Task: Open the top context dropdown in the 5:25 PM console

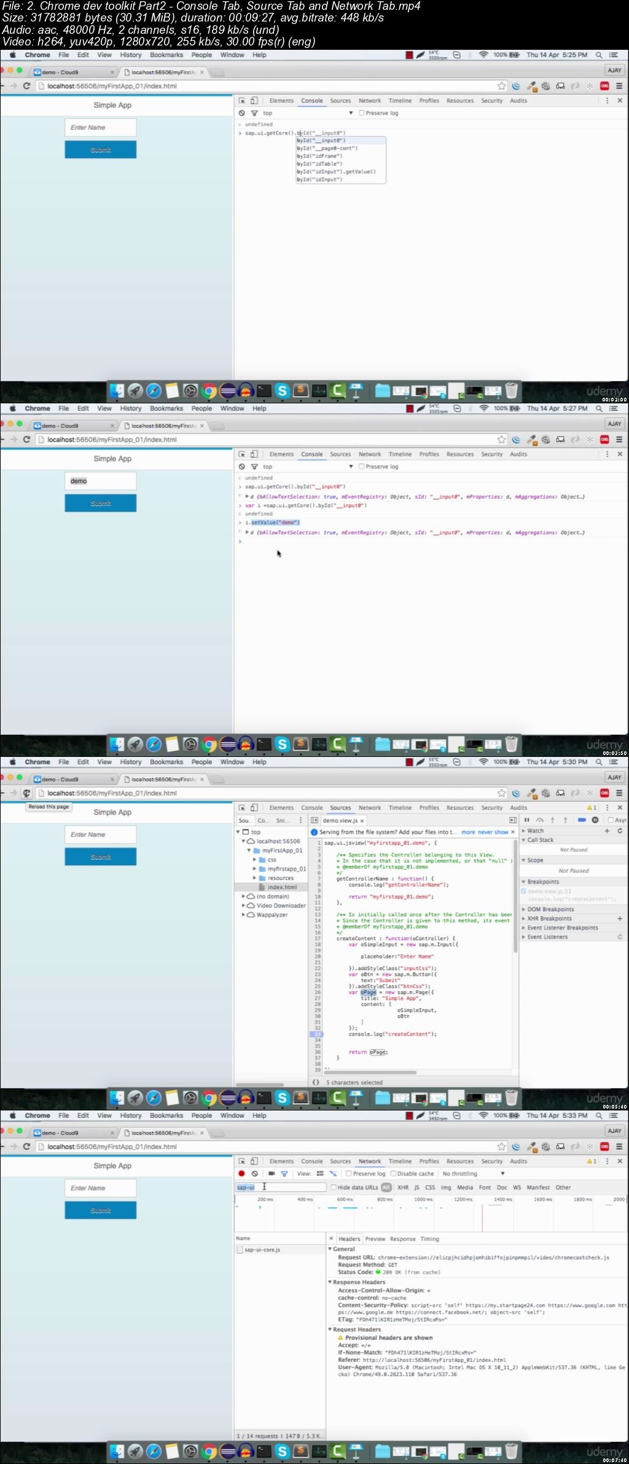Action: pyautogui.click(x=308, y=113)
